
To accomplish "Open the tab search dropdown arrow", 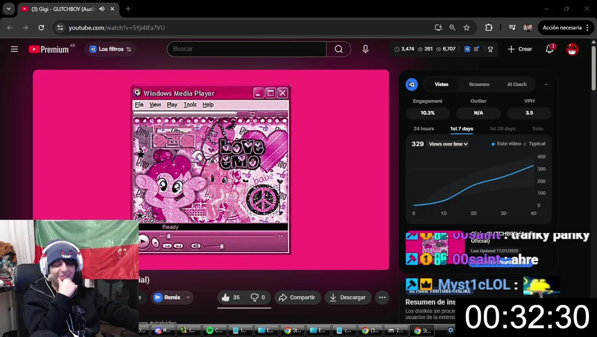I will point(8,9).
